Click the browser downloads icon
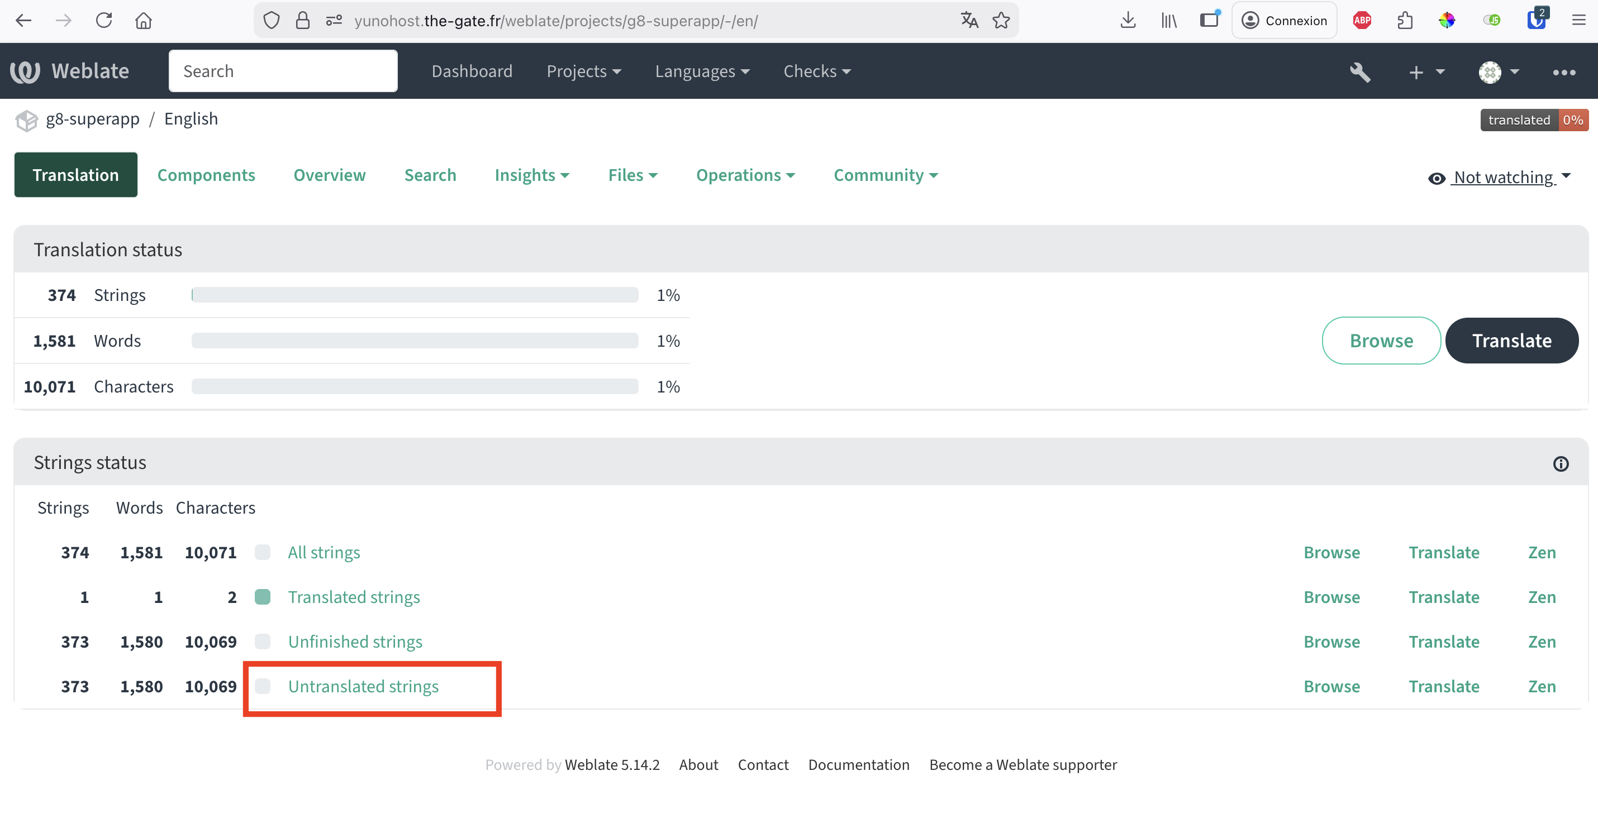 [x=1128, y=21]
